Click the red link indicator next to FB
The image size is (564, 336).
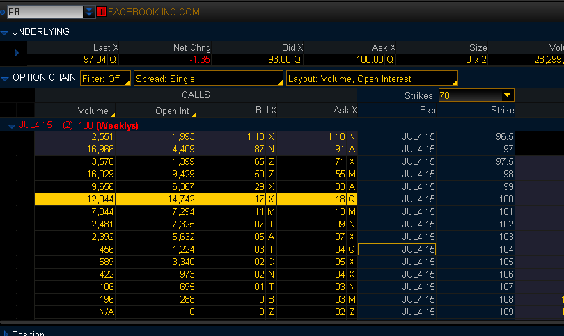point(102,12)
